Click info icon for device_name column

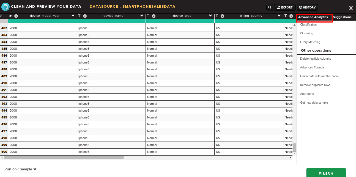85,16
